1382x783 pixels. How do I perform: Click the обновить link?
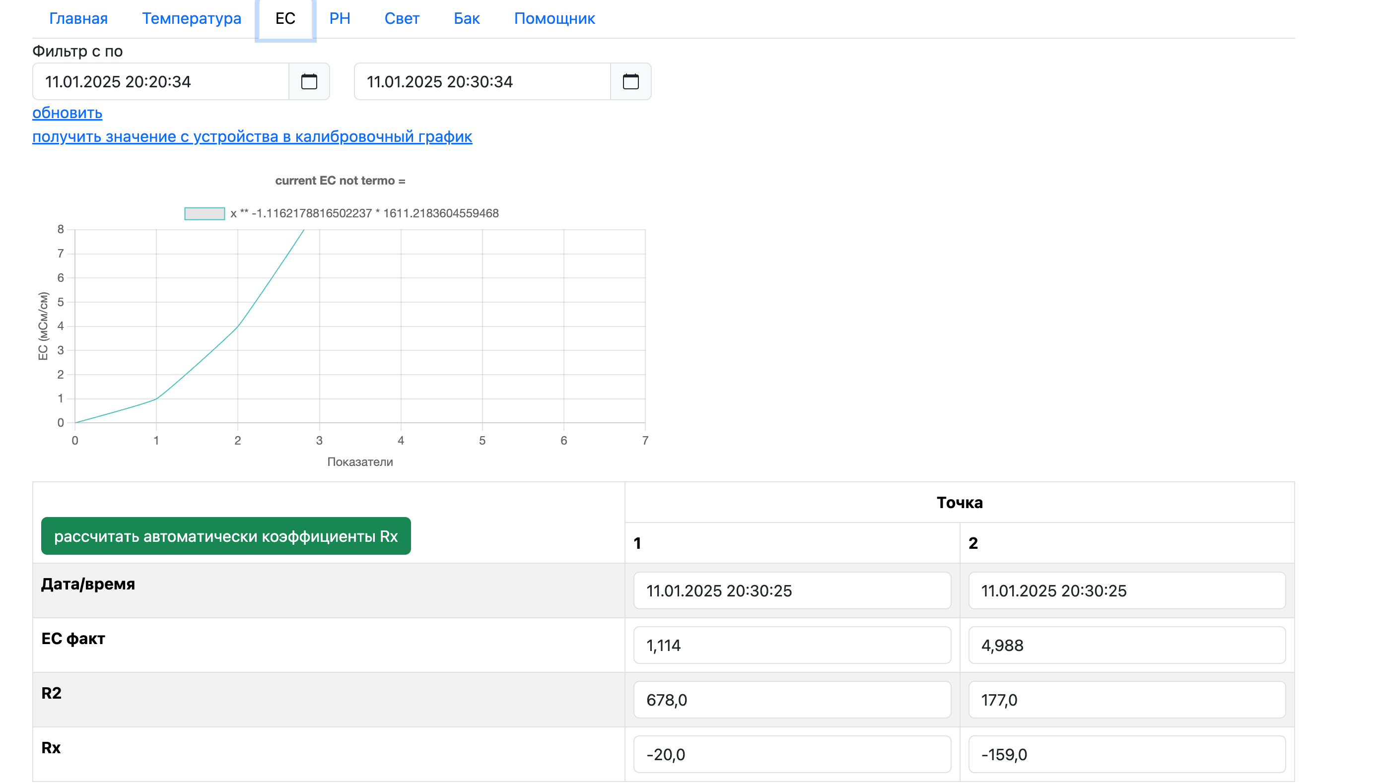point(67,113)
